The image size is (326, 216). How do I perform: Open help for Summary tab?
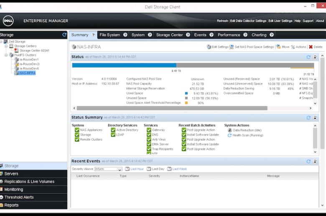coord(93,35)
